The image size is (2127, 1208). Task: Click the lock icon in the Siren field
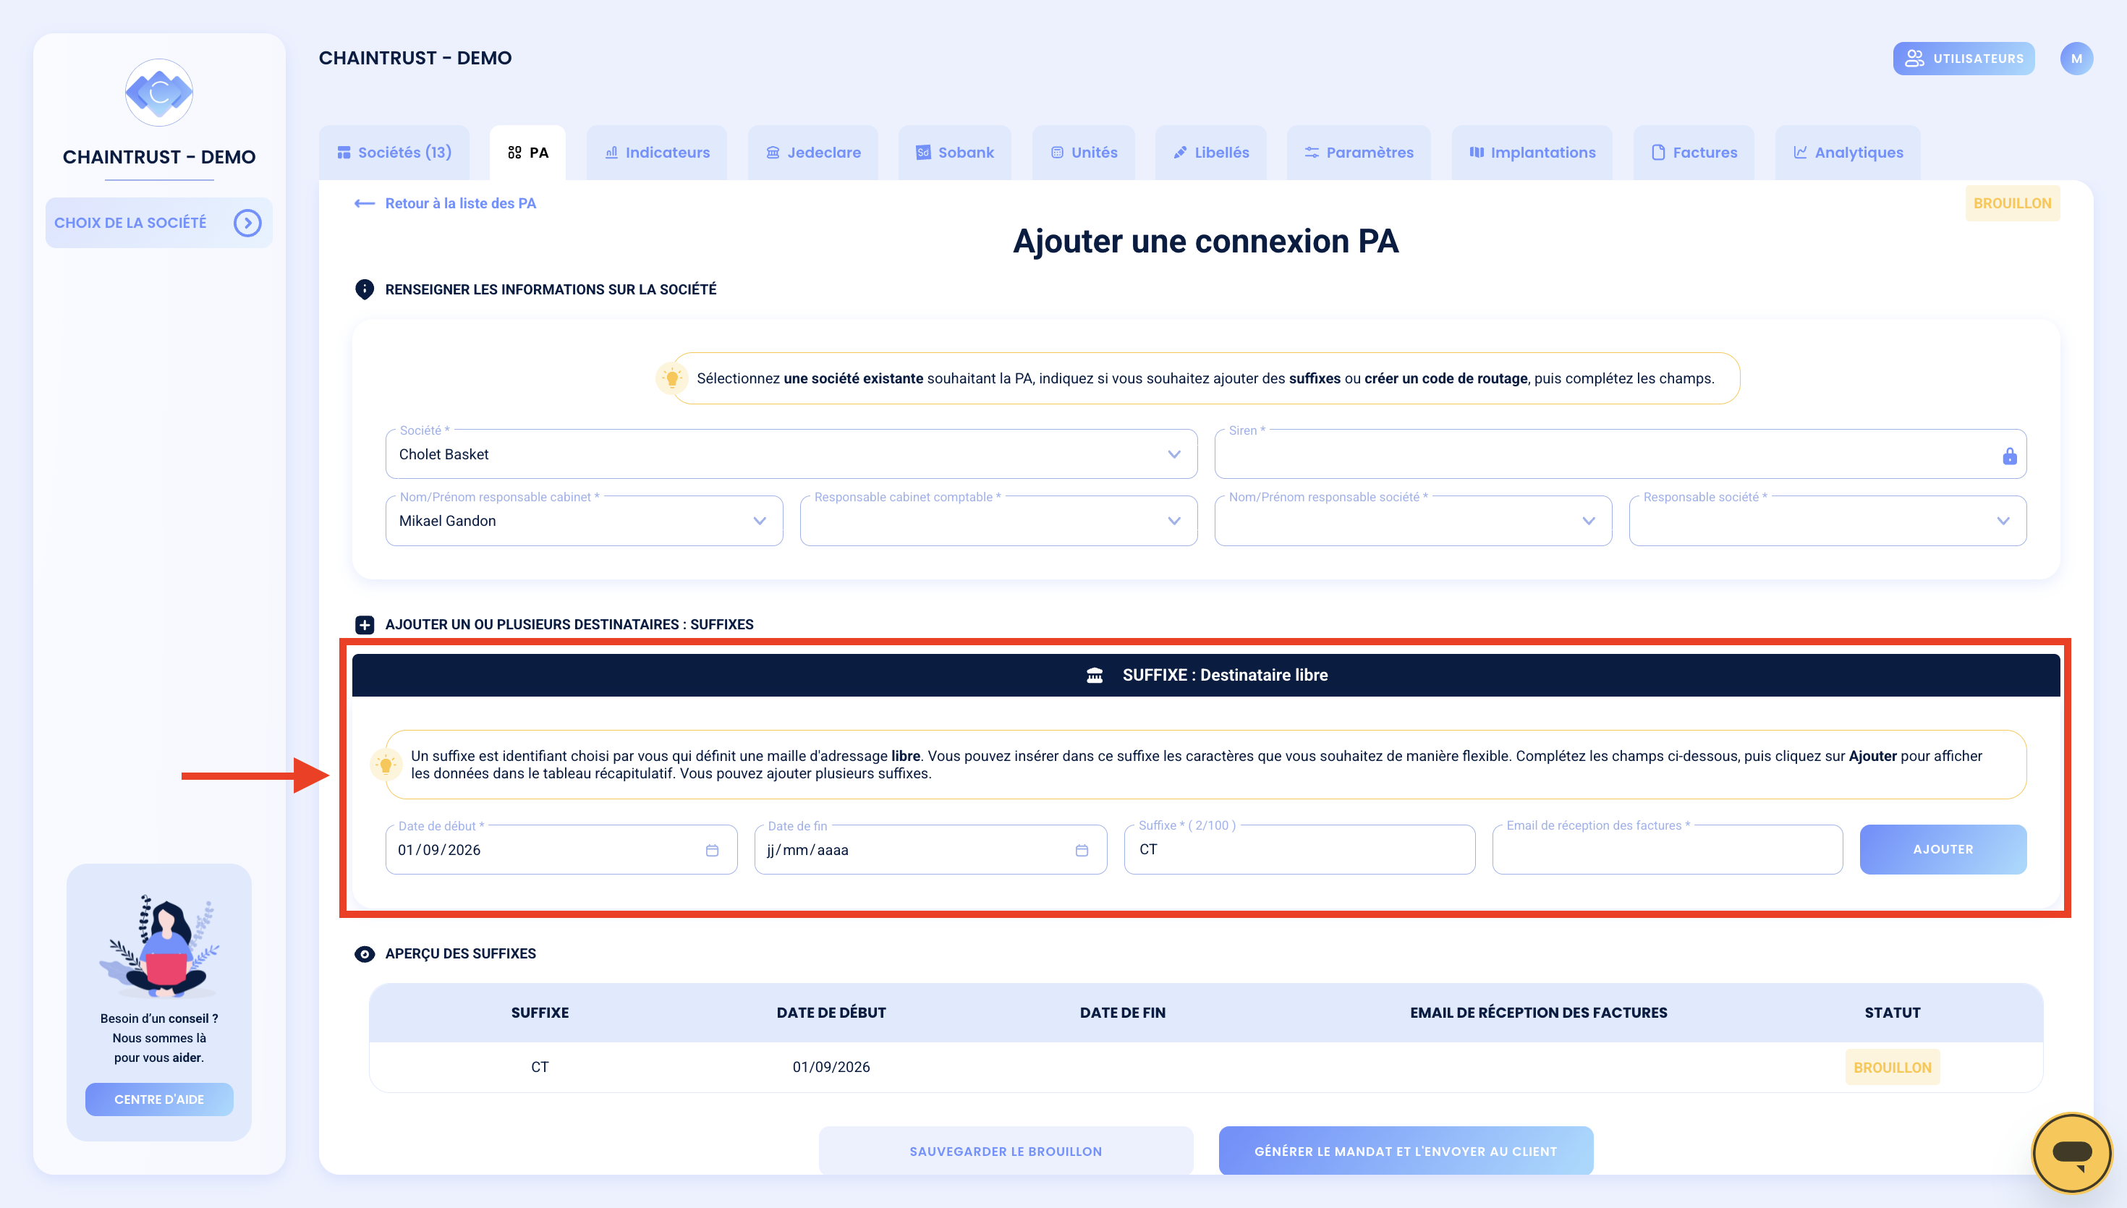(2009, 456)
